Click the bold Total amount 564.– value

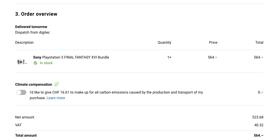pos(259,136)
